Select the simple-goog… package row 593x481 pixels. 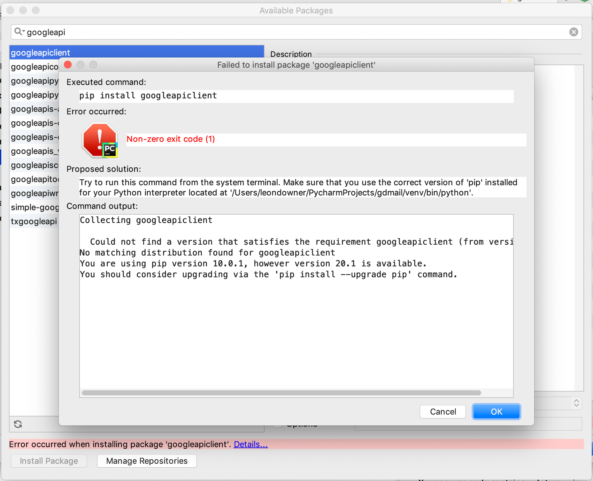pyautogui.click(x=34, y=207)
